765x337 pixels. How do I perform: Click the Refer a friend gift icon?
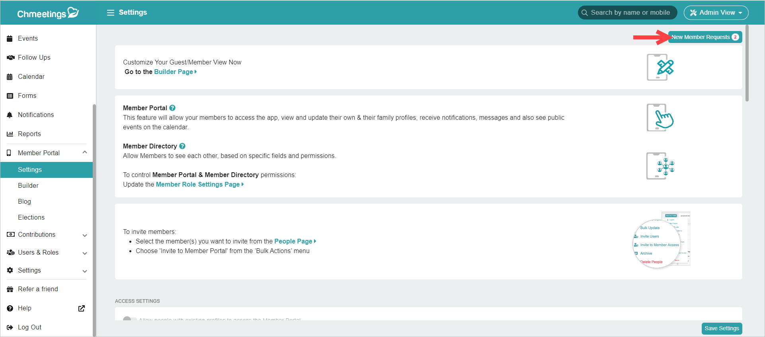point(10,289)
